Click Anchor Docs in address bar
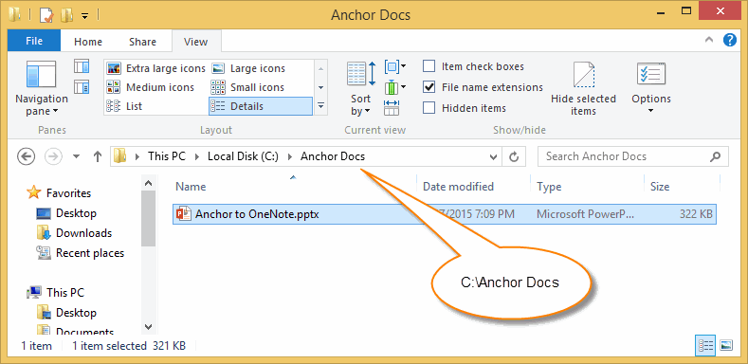The width and height of the screenshot is (748, 364). point(333,156)
